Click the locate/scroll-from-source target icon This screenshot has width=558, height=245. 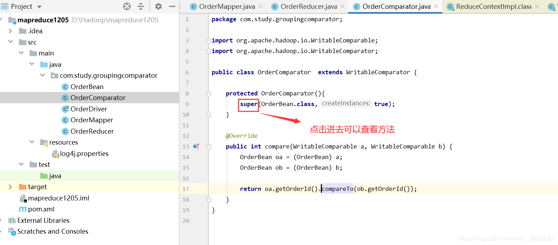pos(127,6)
